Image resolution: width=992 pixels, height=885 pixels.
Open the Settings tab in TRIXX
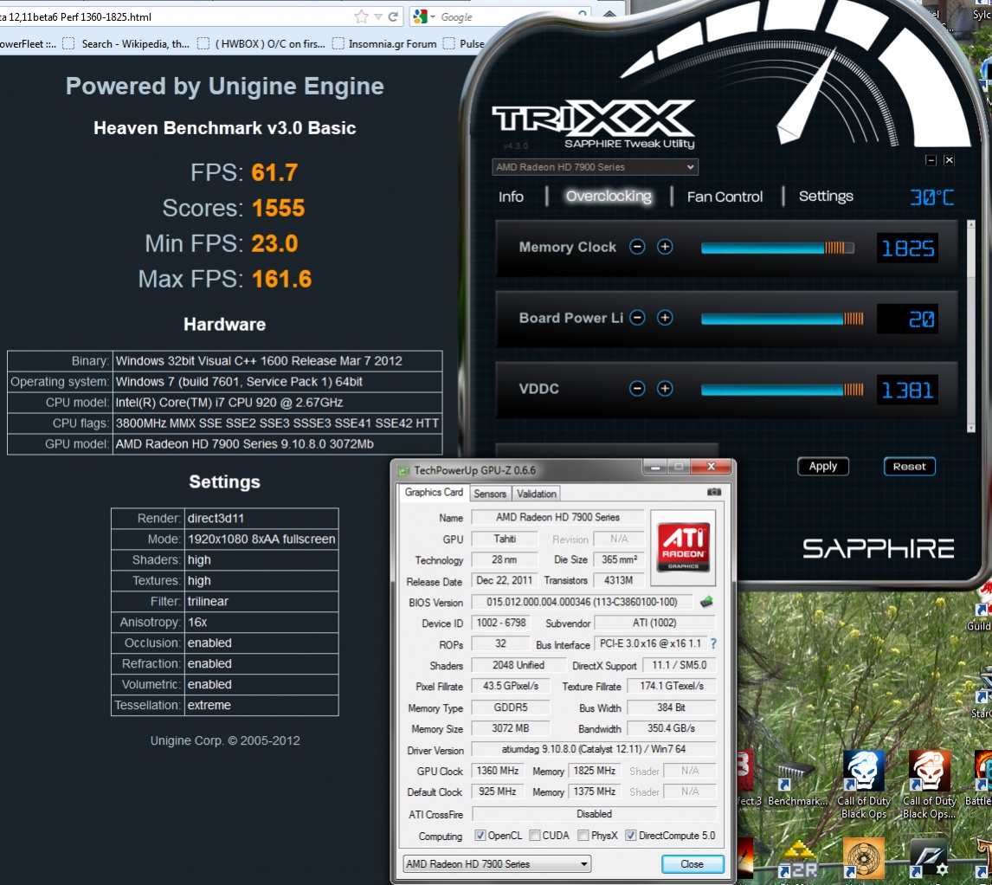[826, 197]
